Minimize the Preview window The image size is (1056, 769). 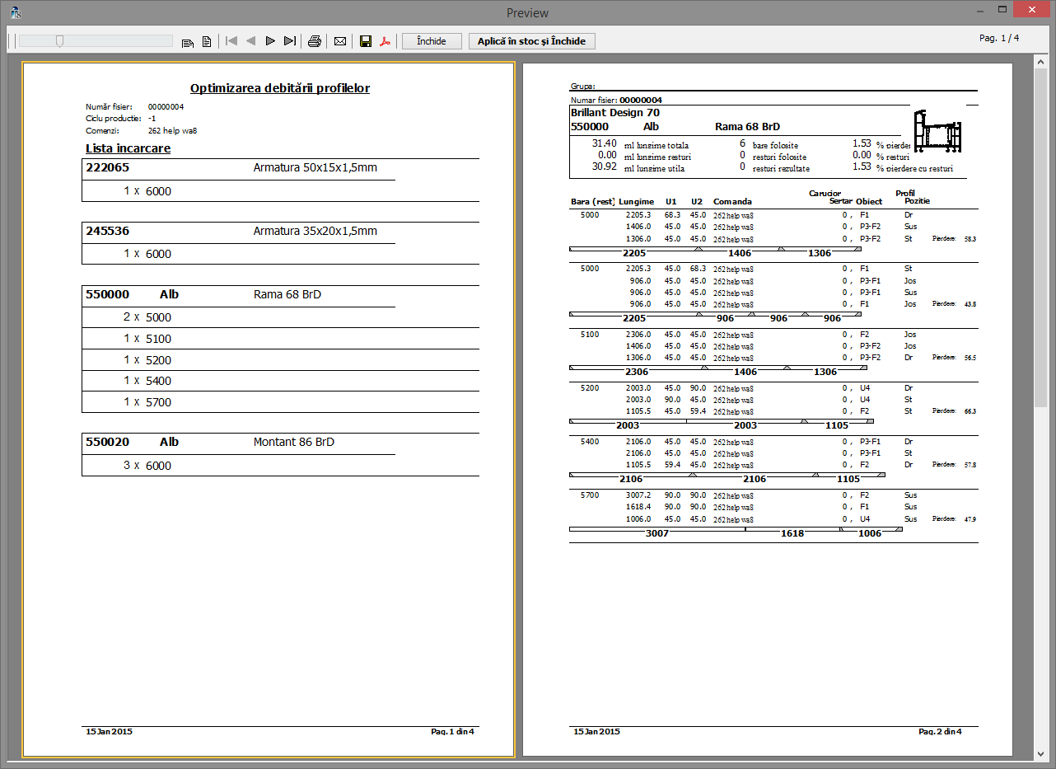point(979,11)
